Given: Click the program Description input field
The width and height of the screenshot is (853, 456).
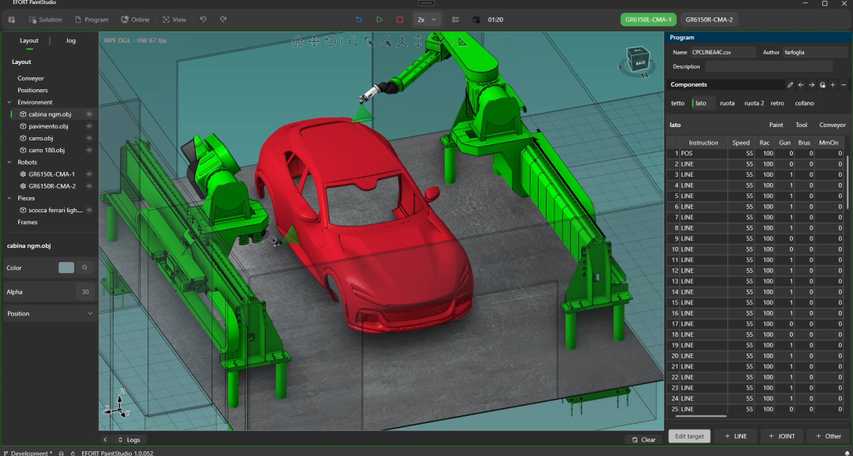Looking at the screenshot, I should 768,66.
